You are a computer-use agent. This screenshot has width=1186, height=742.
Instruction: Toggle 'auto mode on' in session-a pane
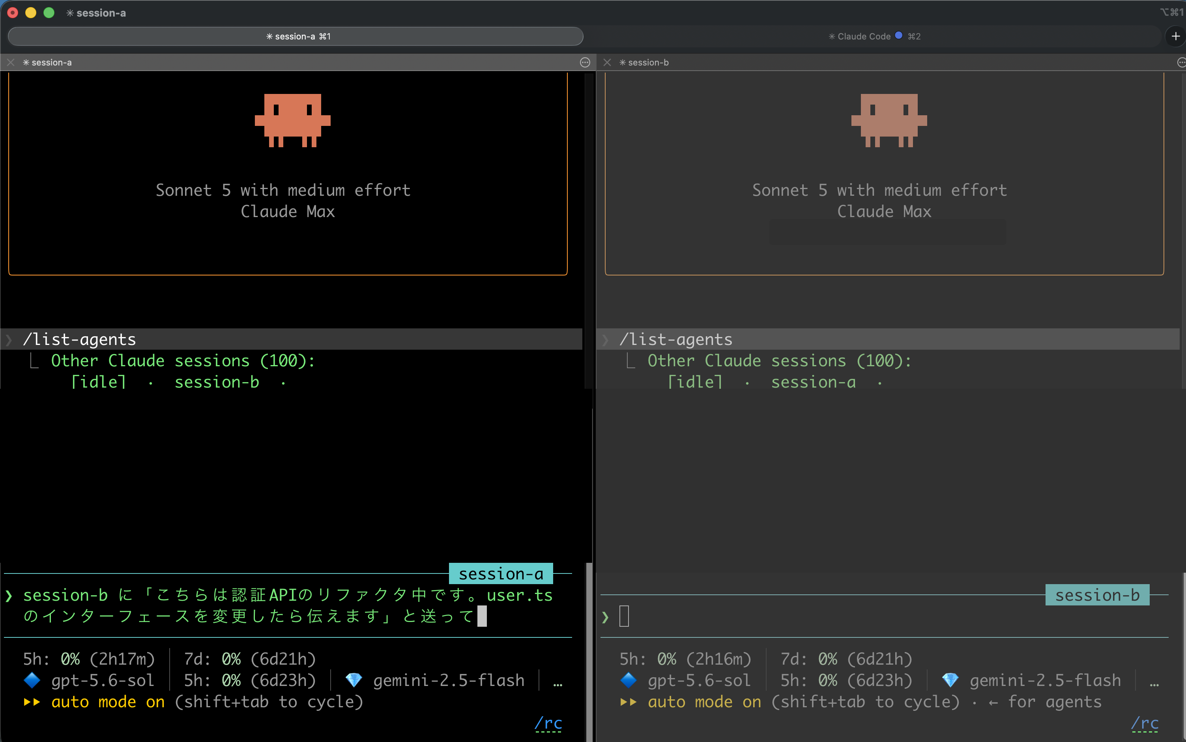pyautogui.click(x=108, y=702)
